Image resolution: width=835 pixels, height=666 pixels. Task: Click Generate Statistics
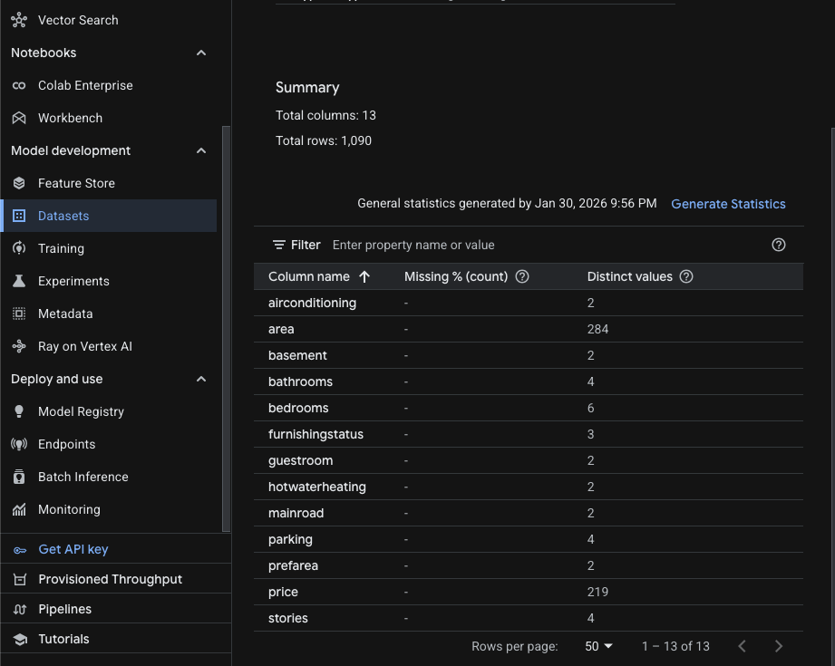(728, 204)
